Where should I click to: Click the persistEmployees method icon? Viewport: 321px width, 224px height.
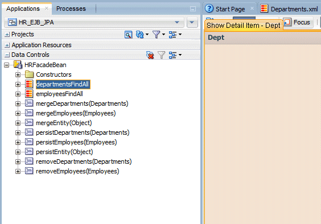point(29,142)
